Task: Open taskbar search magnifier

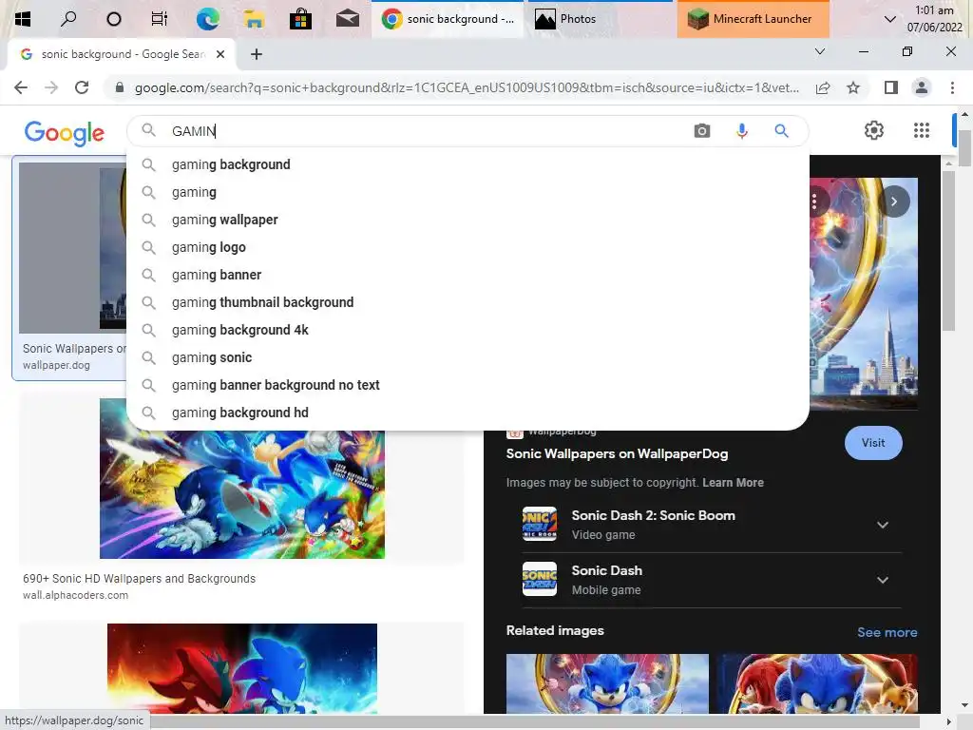Action: [68, 19]
